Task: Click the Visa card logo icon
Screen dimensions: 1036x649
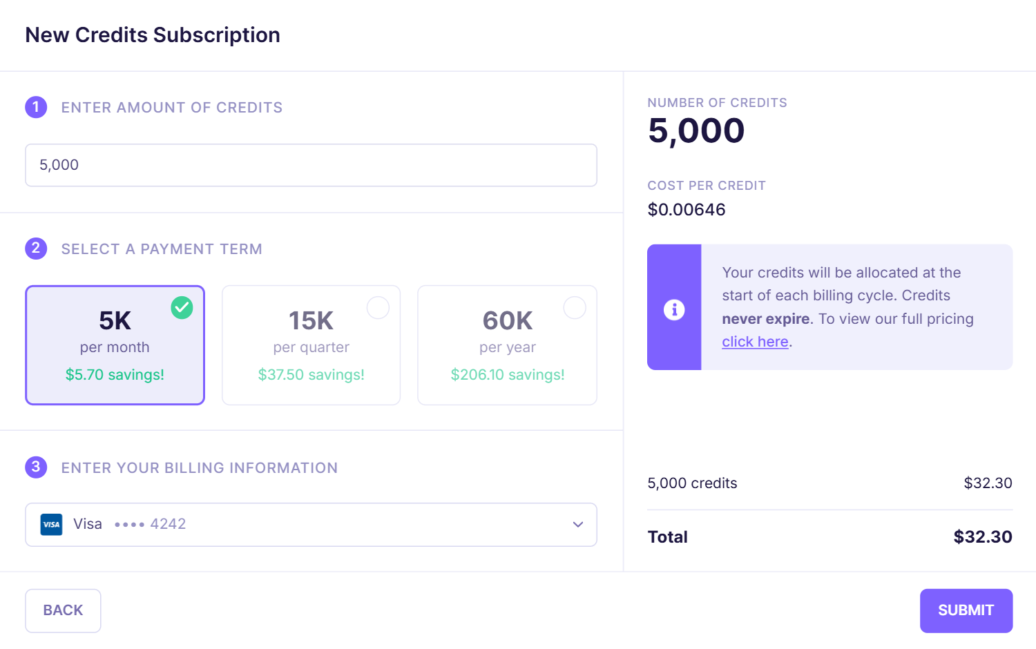Action: [x=51, y=524]
